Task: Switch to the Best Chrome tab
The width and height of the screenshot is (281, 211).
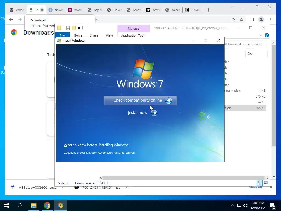Action: tap(153, 10)
